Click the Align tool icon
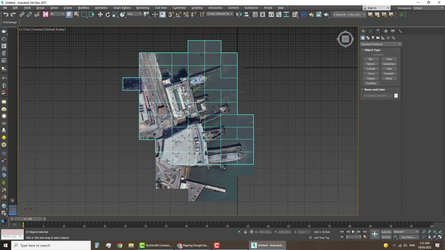This screenshot has width=445, height=250. click(246, 14)
